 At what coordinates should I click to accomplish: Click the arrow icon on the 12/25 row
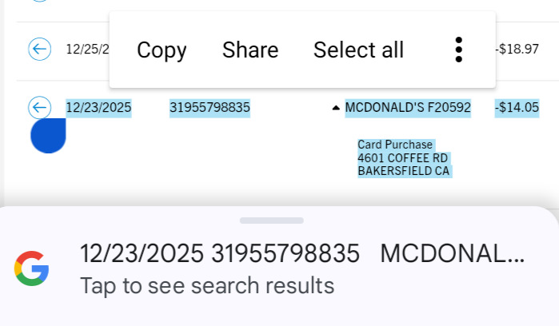39,50
